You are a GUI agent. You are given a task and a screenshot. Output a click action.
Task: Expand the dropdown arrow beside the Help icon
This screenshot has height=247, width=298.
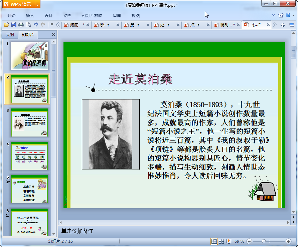click(x=293, y=15)
